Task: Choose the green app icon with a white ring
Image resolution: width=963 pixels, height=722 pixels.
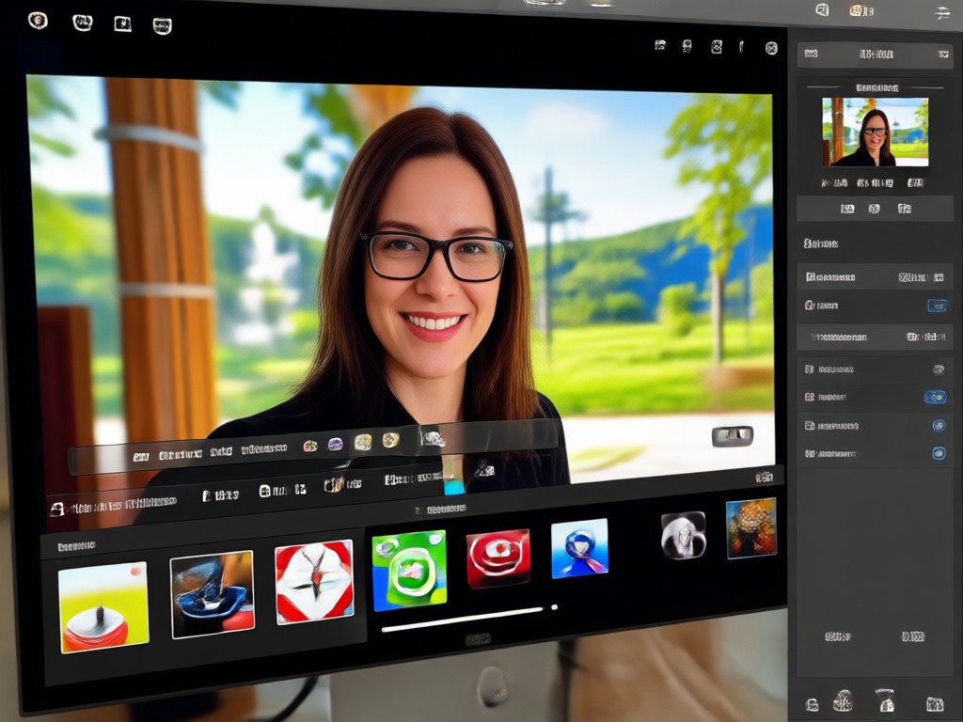Action: (409, 571)
